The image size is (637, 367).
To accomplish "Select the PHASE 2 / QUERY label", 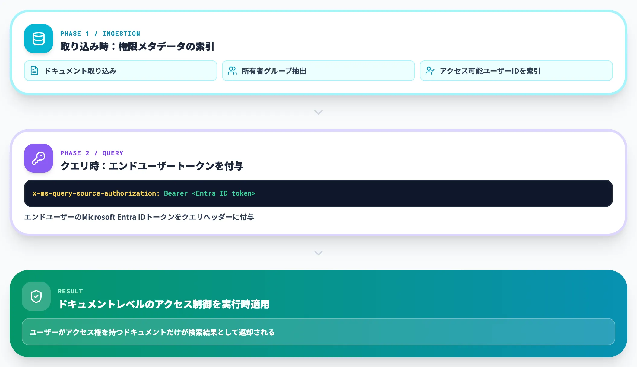I will [92, 153].
